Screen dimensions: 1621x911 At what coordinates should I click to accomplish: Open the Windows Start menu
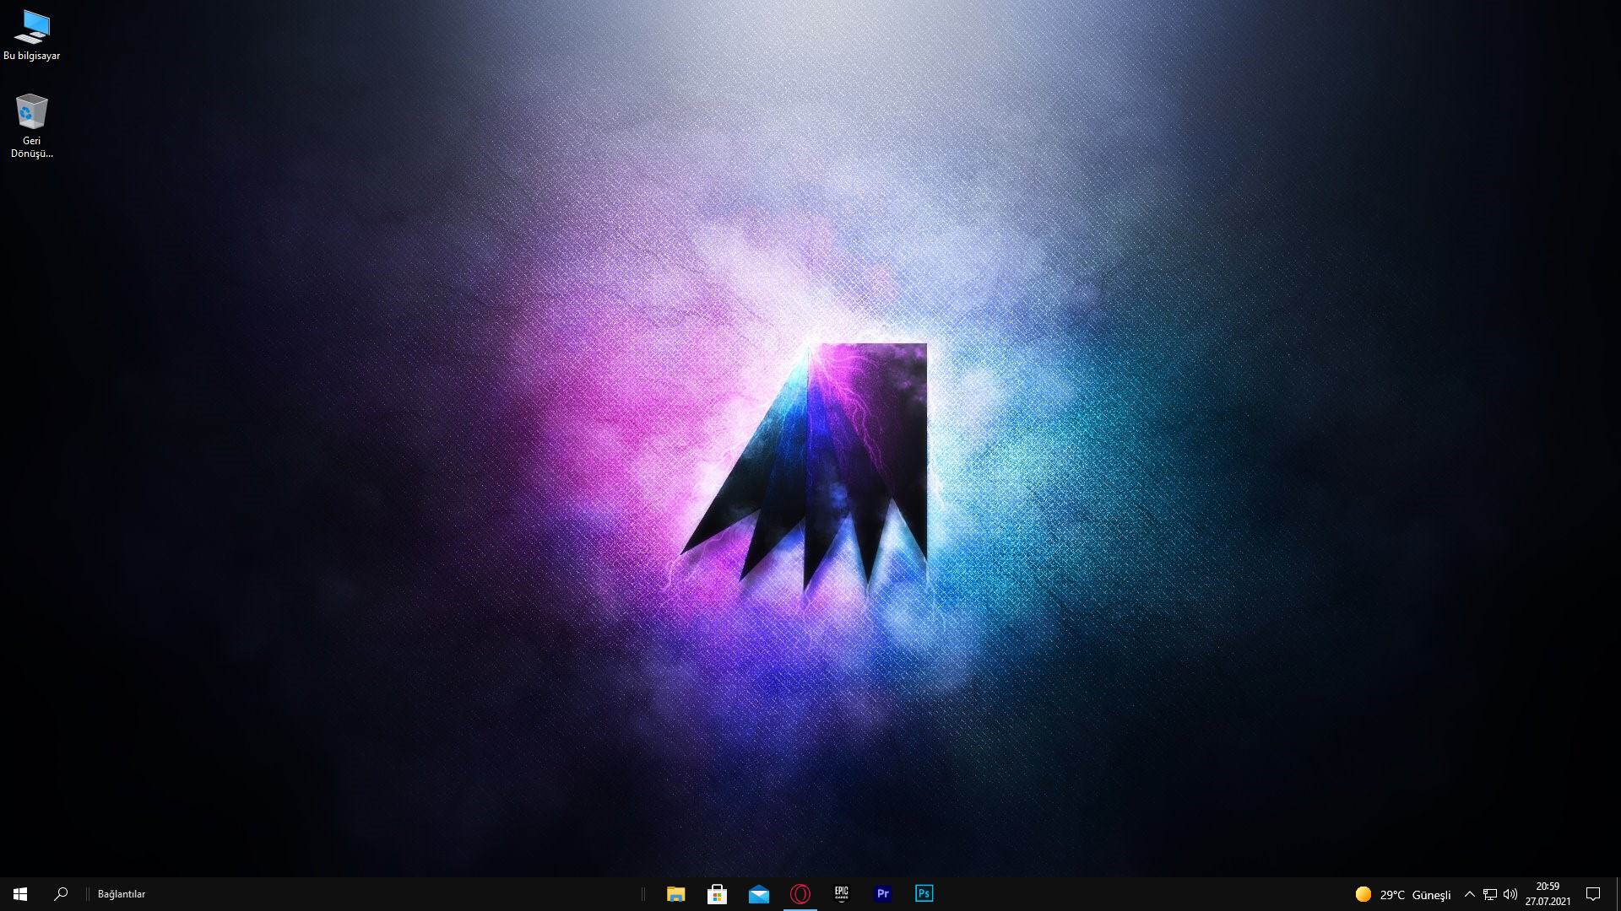20,894
